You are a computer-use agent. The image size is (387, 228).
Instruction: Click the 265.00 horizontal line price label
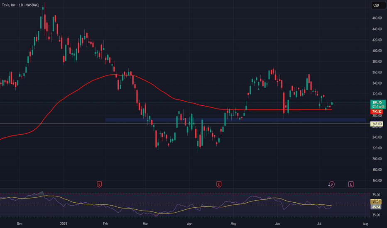[377, 124]
